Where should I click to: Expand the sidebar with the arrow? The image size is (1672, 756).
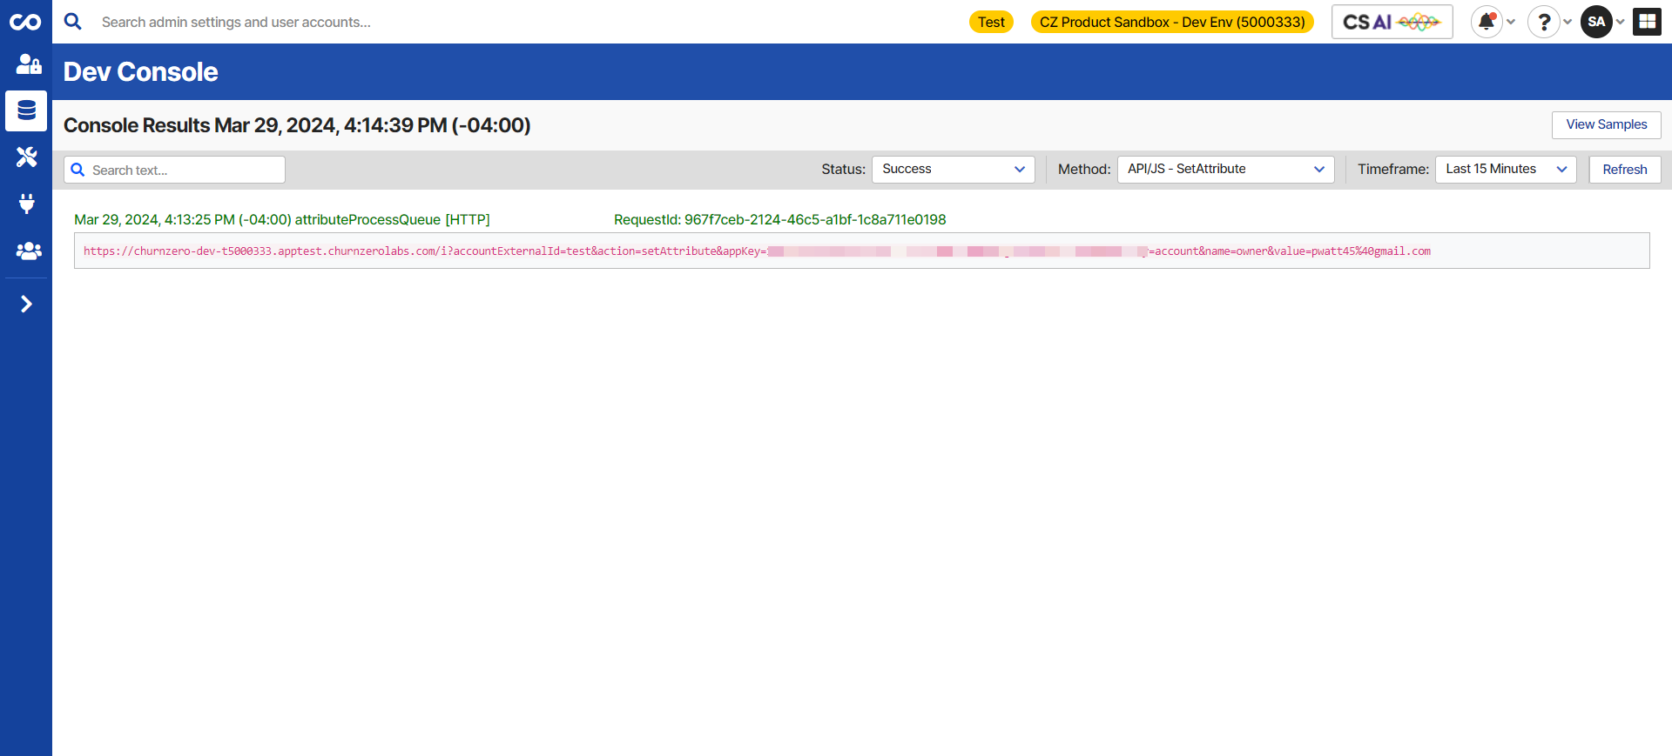tap(26, 304)
